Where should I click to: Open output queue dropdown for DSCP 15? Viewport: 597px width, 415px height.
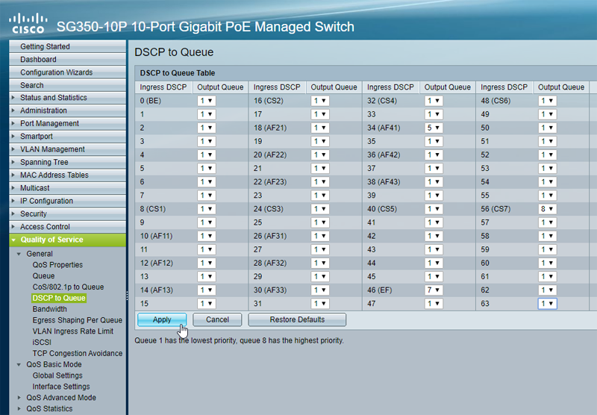click(x=207, y=304)
